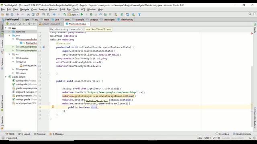
Task: Open the Messages tool window
Action: 57,134
